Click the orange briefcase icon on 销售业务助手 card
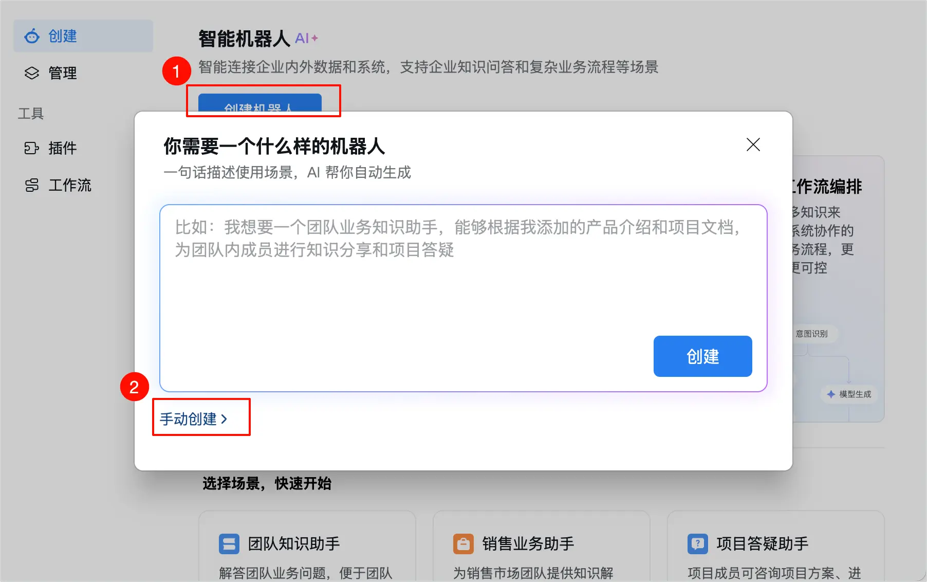927x582 pixels. click(x=463, y=543)
